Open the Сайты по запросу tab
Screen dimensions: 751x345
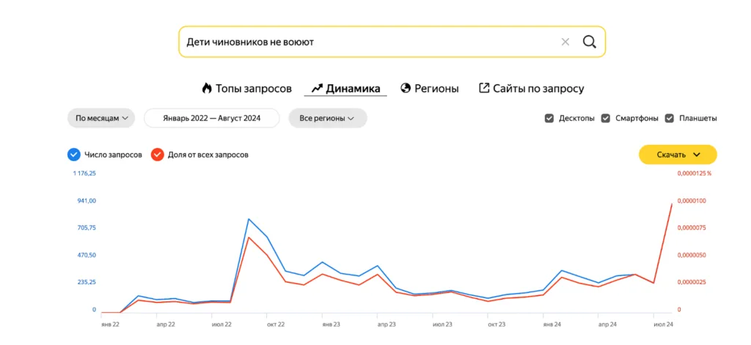[538, 89]
